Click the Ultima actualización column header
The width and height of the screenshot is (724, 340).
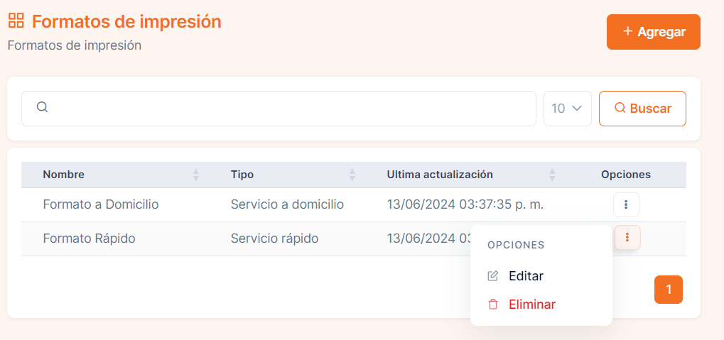[x=440, y=175]
